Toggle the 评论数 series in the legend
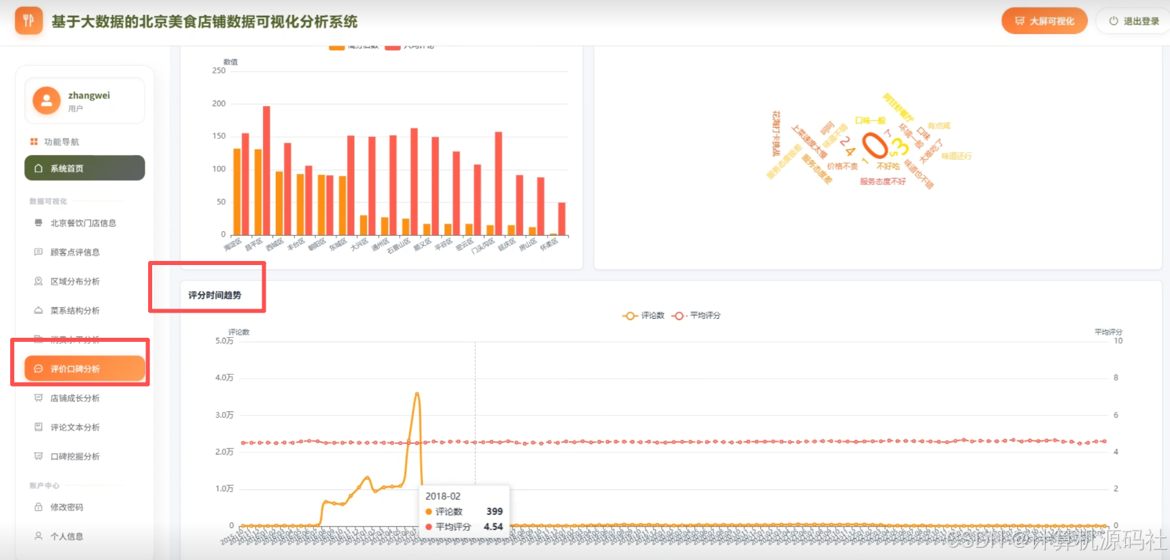 [643, 315]
